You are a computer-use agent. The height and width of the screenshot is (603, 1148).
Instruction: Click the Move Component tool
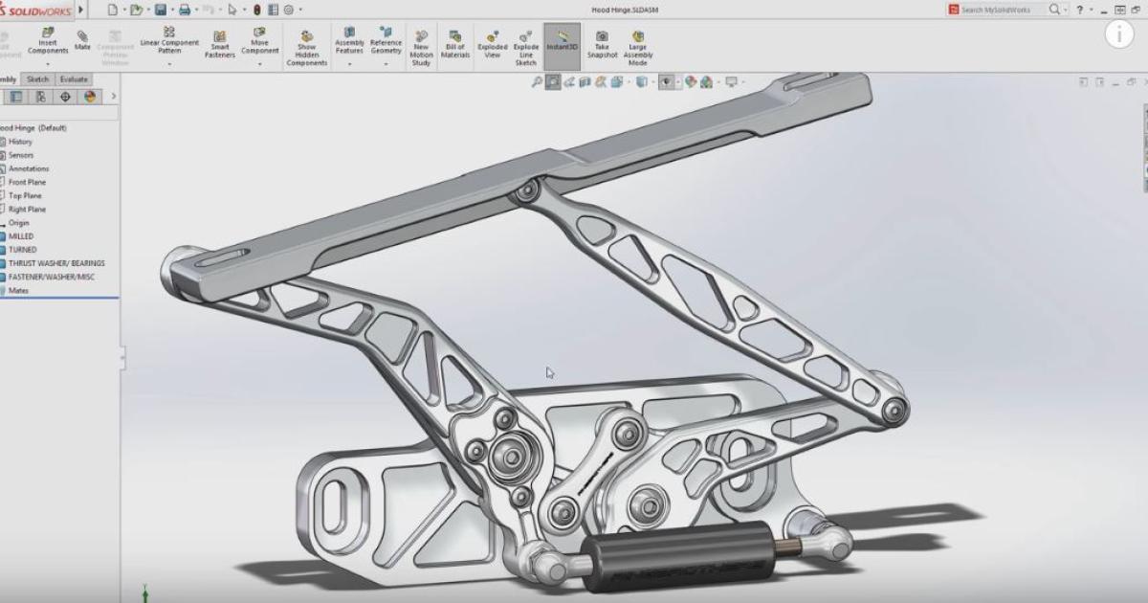coord(259,41)
